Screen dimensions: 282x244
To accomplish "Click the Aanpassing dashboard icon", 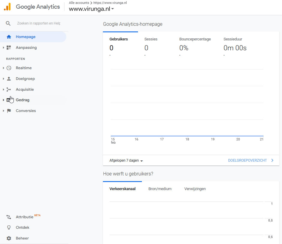I will point(9,48).
